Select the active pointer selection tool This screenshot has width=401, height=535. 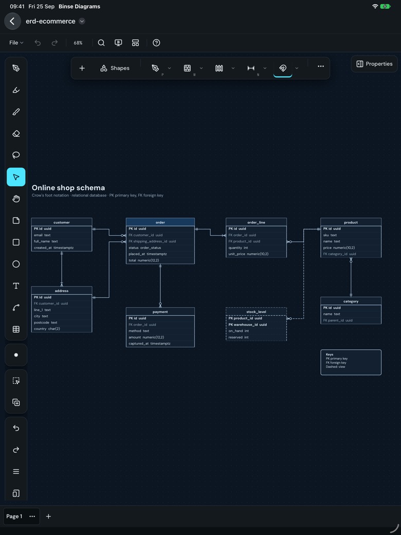click(16, 177)
